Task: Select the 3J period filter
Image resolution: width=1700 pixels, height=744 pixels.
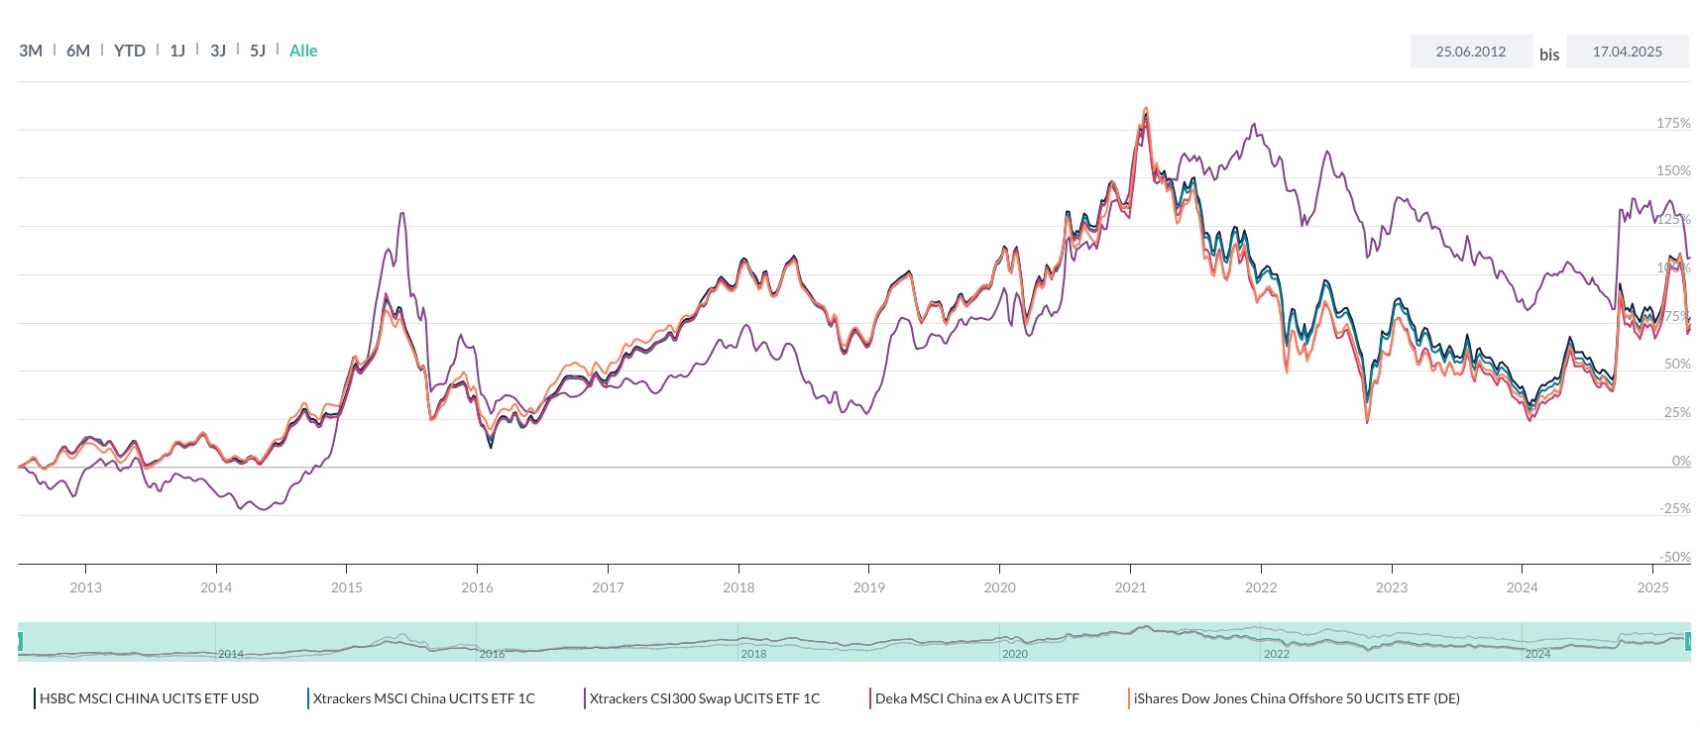Action: click(x=217, y=50)
